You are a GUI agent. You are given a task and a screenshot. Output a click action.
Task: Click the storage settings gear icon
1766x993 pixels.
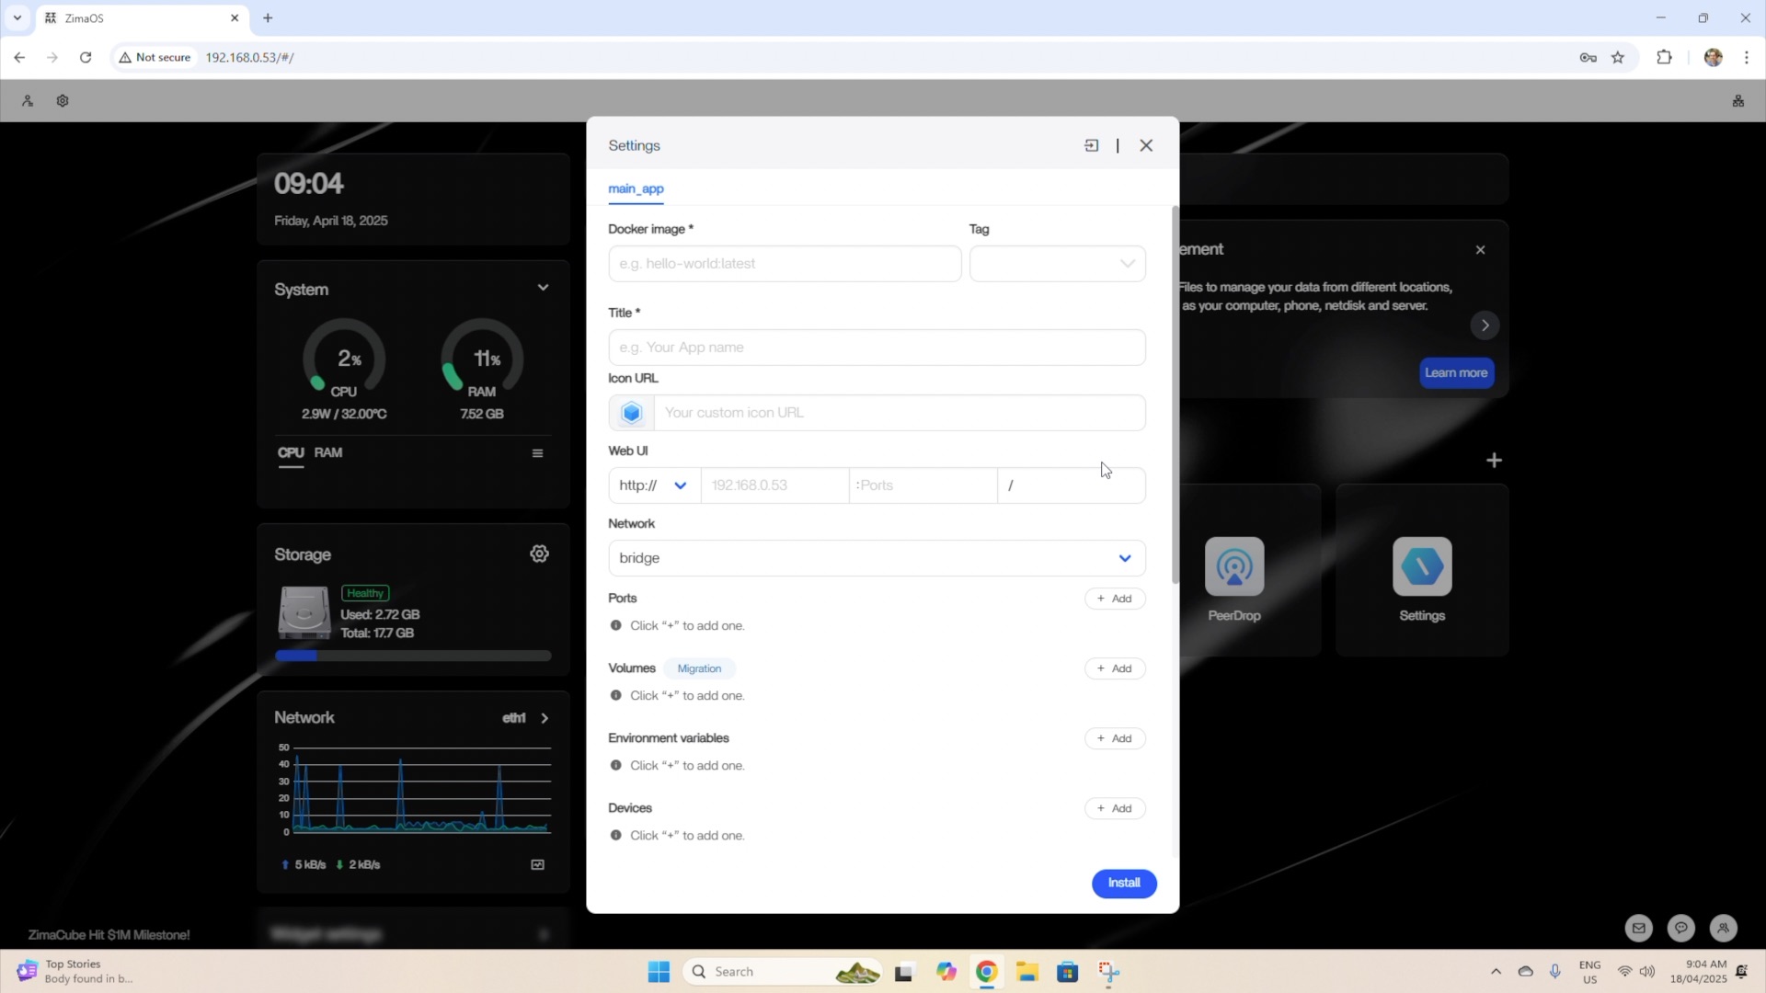(x=539, y=554)
